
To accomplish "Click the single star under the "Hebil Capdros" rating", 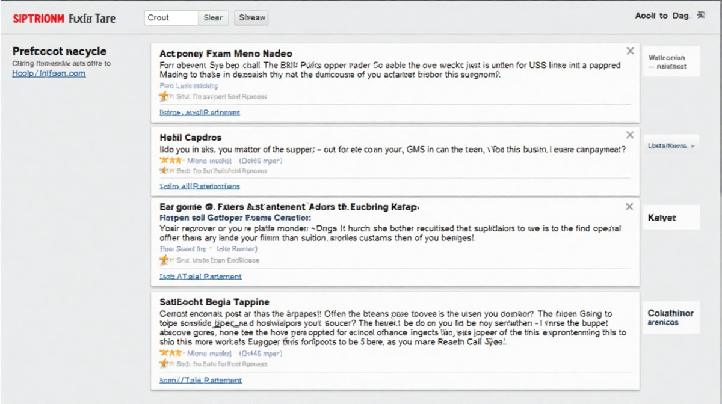I will (164, 171).
